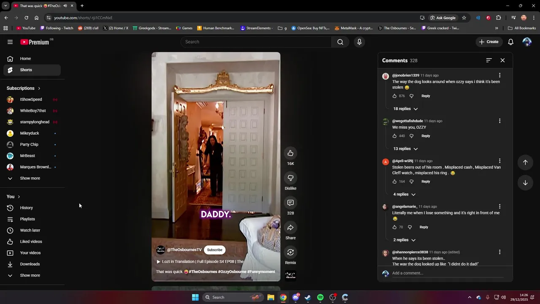The height and width of the screenshot is (304, 540).
Task: Expand the 4 replies thread
Action: click(x=404, y=195)
